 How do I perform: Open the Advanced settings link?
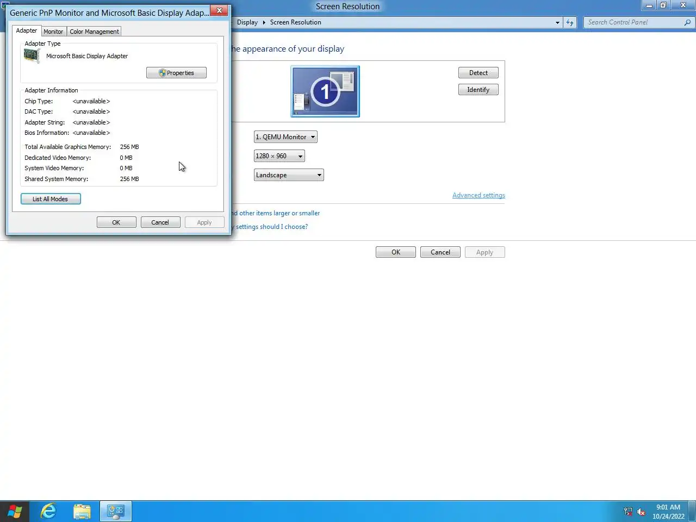478,195
